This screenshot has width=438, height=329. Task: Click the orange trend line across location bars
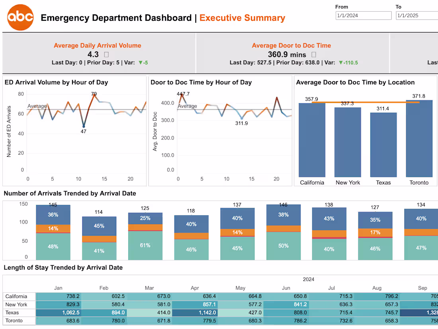[366, 102]
